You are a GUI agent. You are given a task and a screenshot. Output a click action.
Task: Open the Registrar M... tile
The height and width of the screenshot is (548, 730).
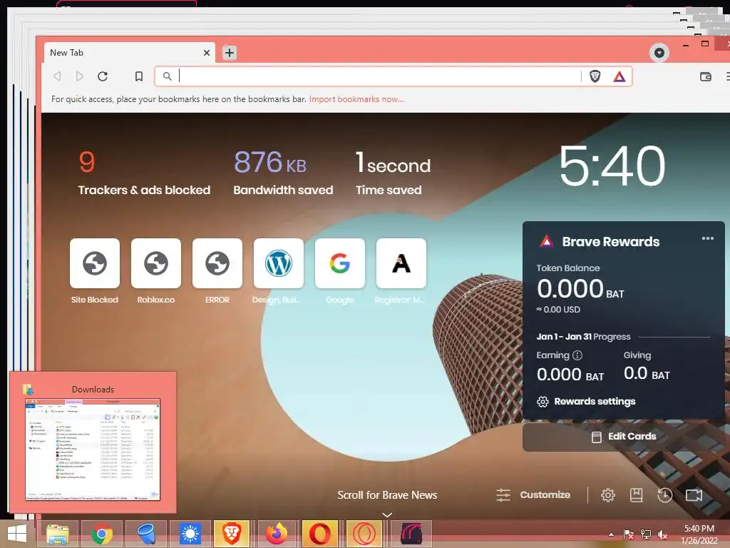coord(401,263)
